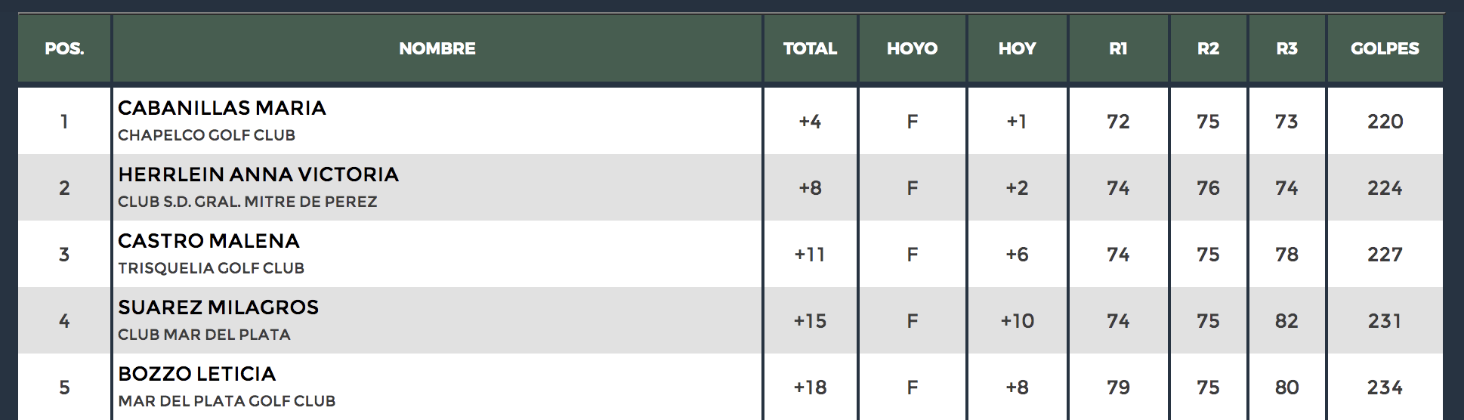Click the GOLPES column header
Screen dimensions: 1464x420
click(x=1385, y=48)
